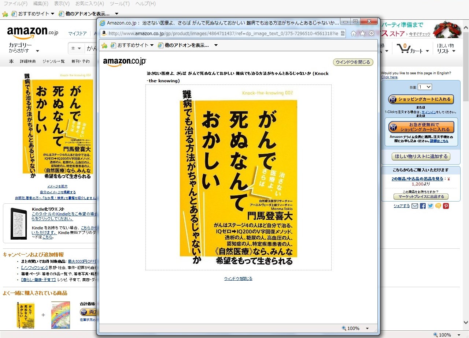Open the Help (ヘルプ) menu
469x338 pixels.
point(145,4)
